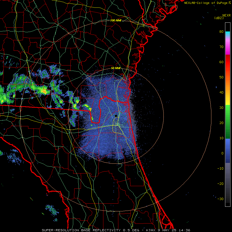
Task: Click the 50 dBZ scale value
Action: pos(221,77)
